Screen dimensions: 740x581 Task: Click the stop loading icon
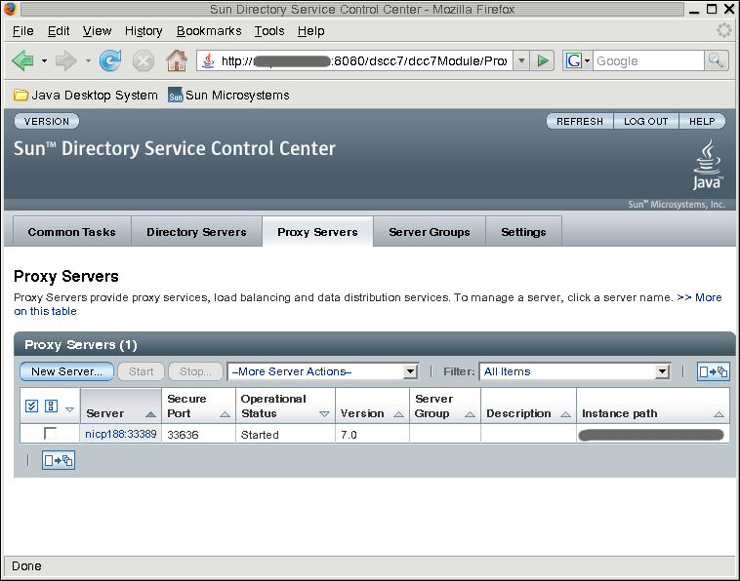pos(143,60)
